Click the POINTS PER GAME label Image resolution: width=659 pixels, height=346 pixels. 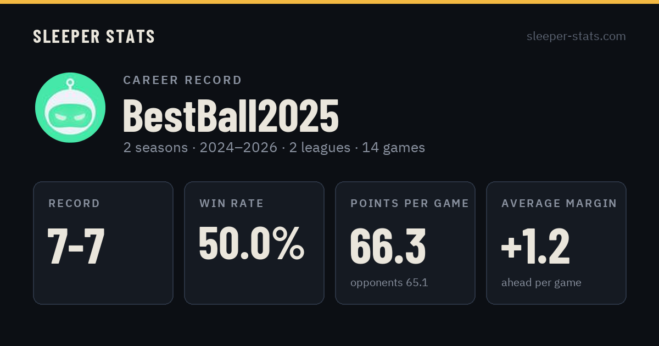(410, 204)
